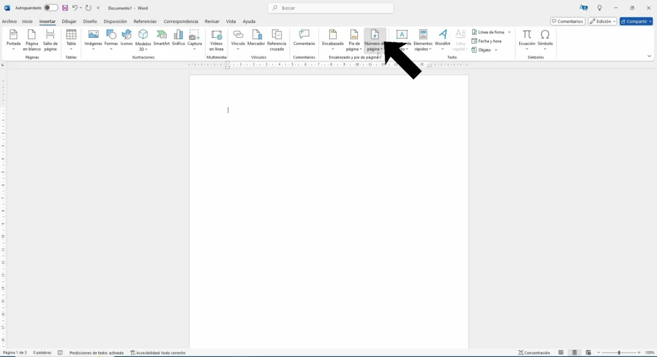Click the Comentarios button at the top right
Screen dimensions: 657x357
click(x=567, y=21)
